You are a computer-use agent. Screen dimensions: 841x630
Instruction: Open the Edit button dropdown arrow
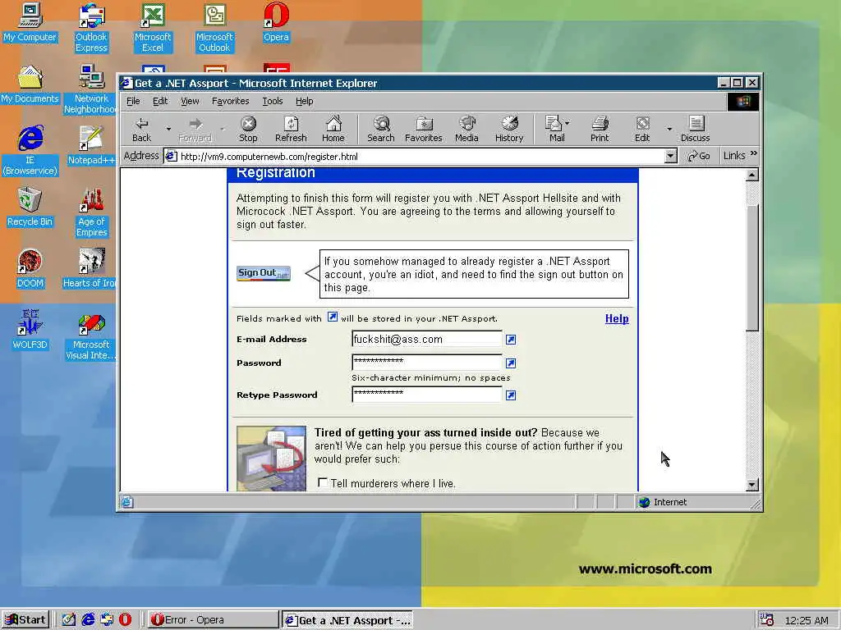coord(669,129)
